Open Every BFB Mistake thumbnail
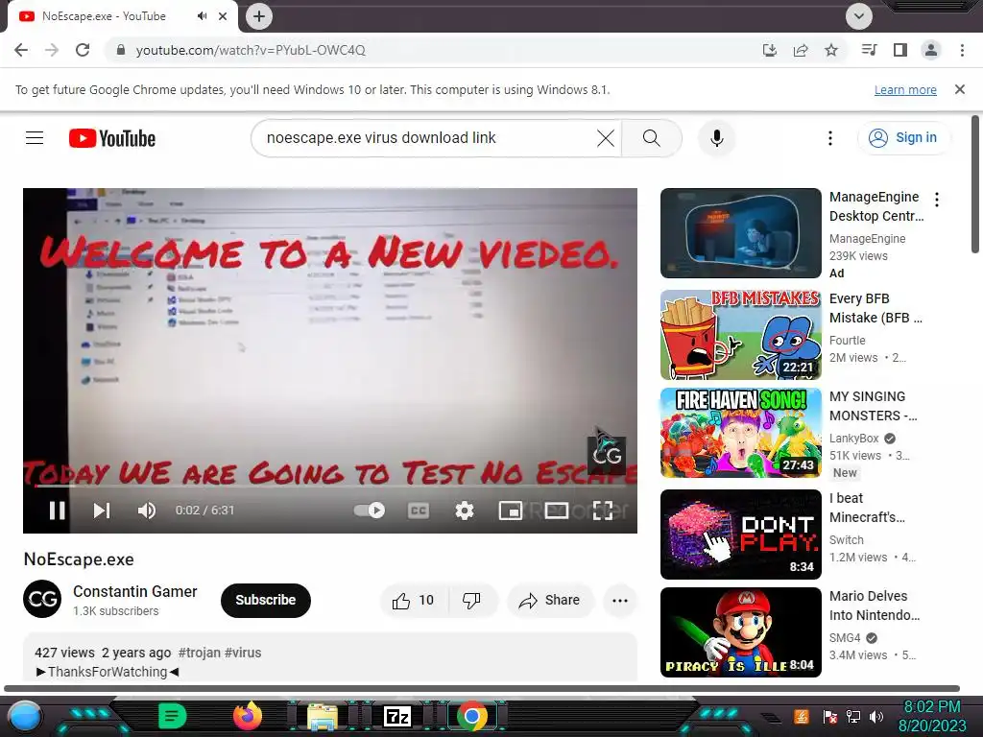This screenshot has height=737, width=983. (x=740, y=335)
